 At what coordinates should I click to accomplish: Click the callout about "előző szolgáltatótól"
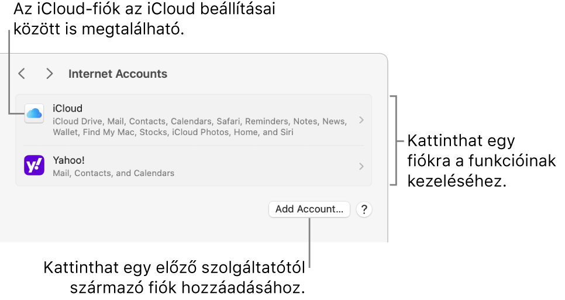click(175, 278)
